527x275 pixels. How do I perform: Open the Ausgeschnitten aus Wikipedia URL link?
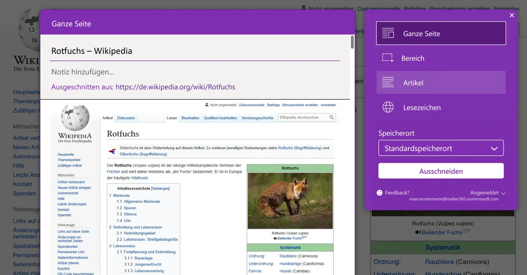[x=175, y=87]
